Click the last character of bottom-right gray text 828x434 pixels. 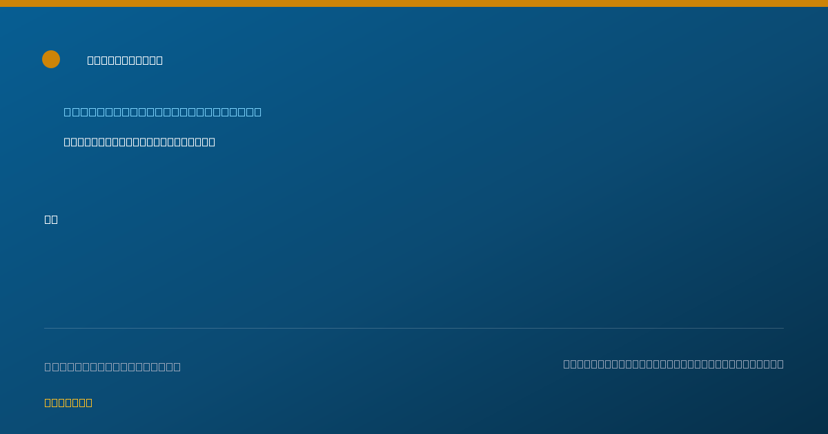pos(780,364)
